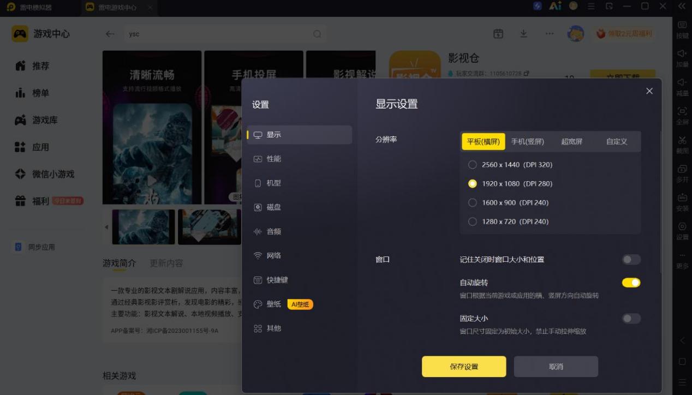Screen dimensions: 692x395
Task: Open the calendar check-in icon
Action: click(x=498, y=34)
